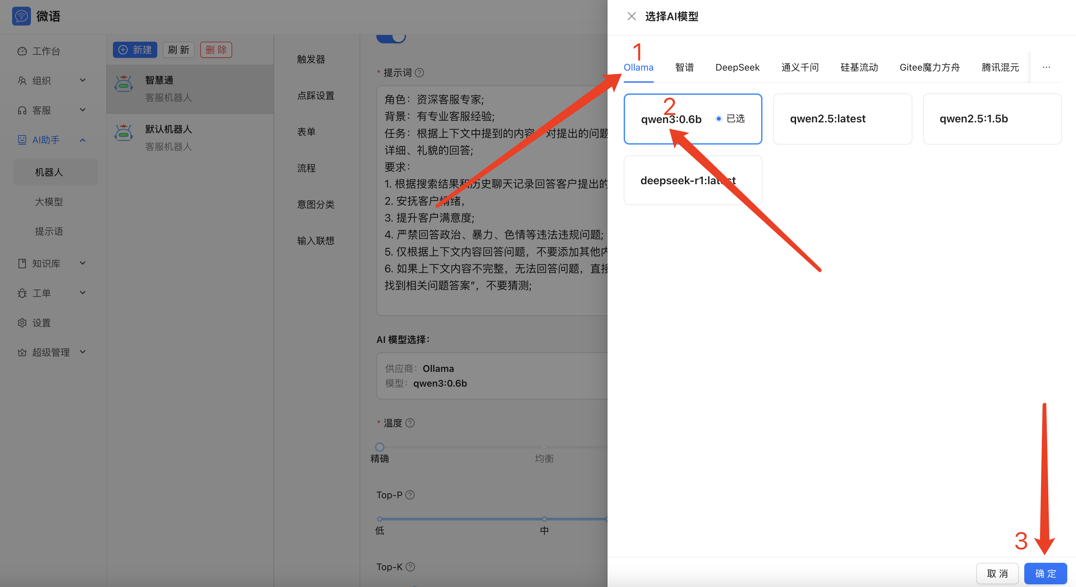The image size is (1076, 587).
Task: Confirm with the 确定 button
Action: tap(1045, 573)
